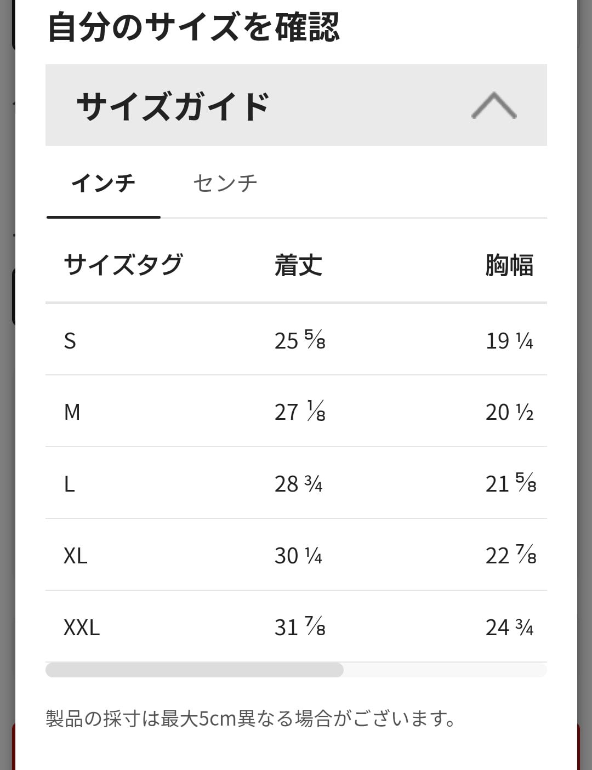Click the サイズガイド section header text
This screenshot has width=592, height=770.
pos(173,106)
